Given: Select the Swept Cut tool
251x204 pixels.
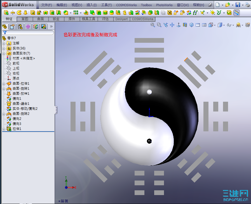Looking at the screenshot, I should 52,13.
